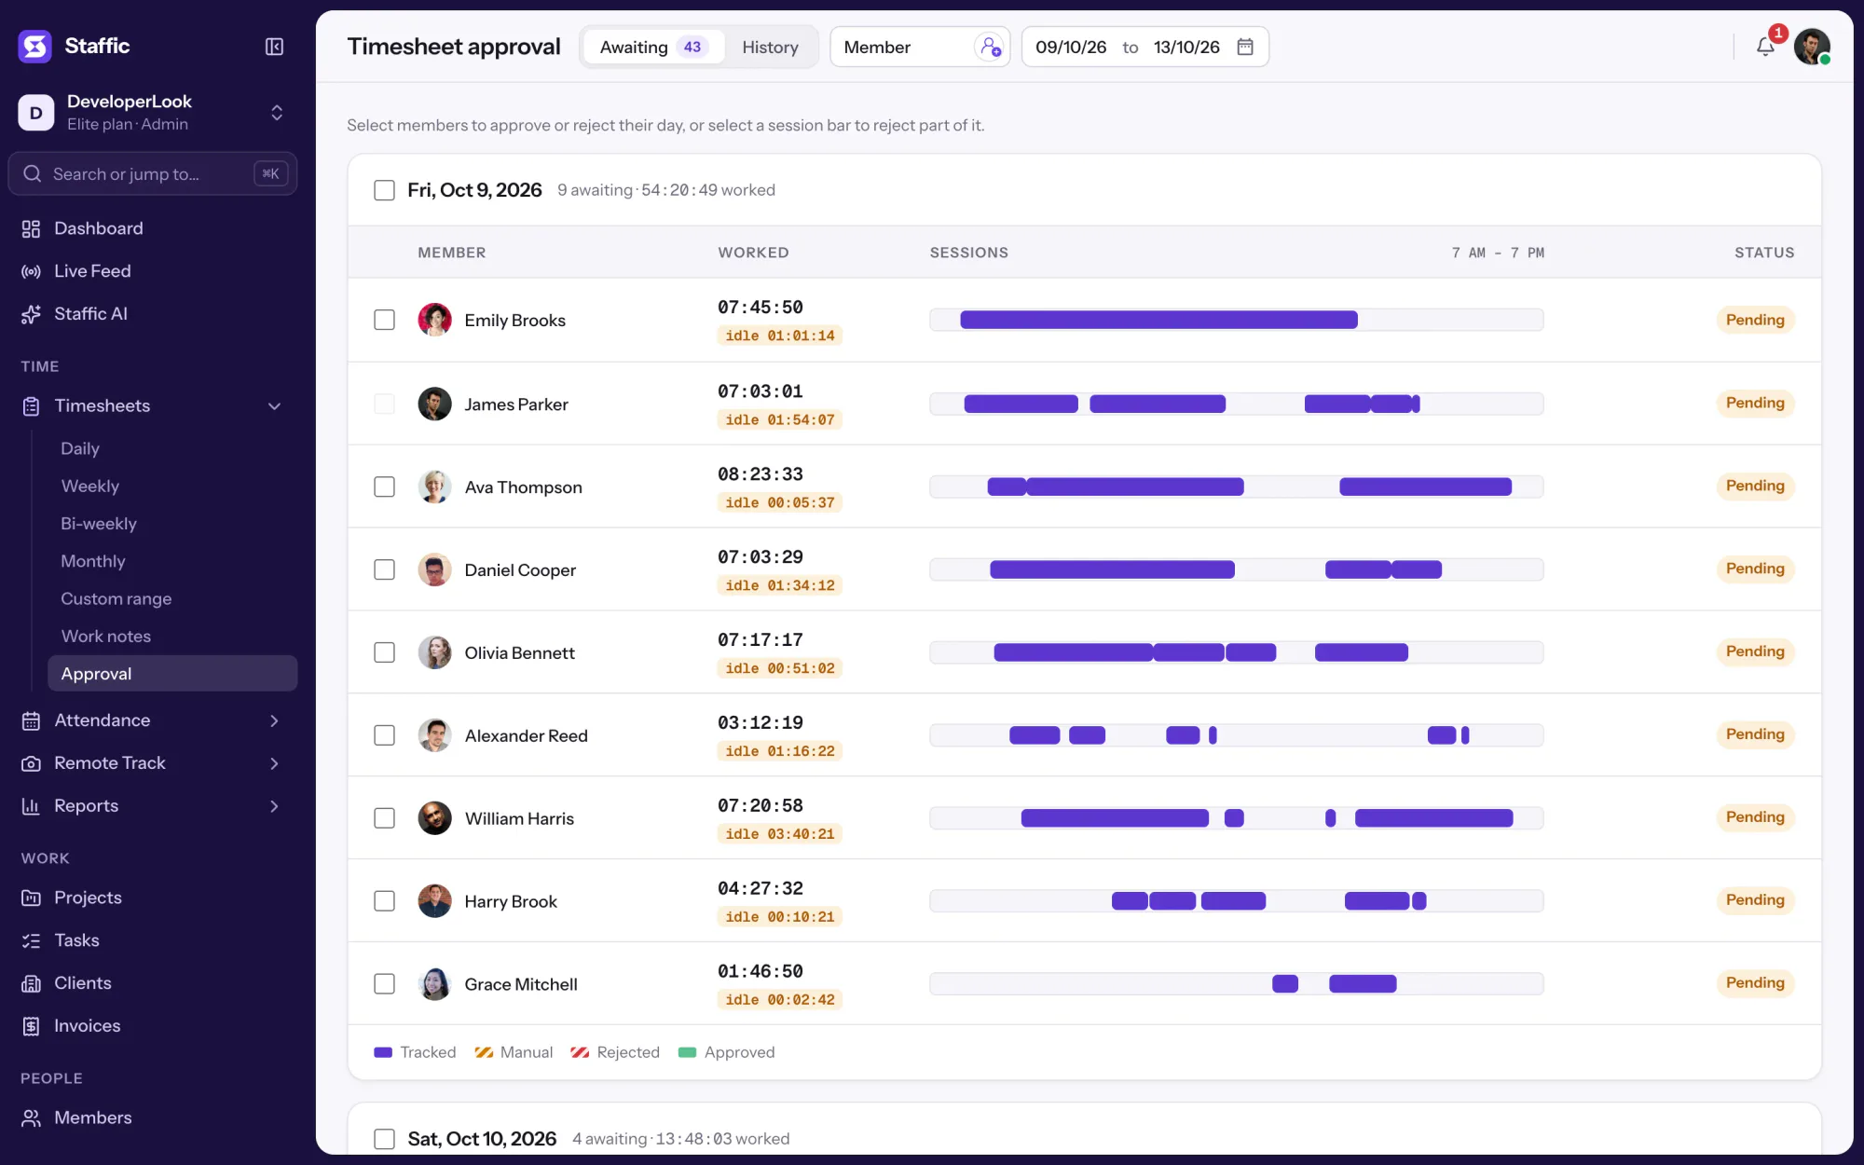Collapse the sidebar panel icon

(x=274, y=47)
